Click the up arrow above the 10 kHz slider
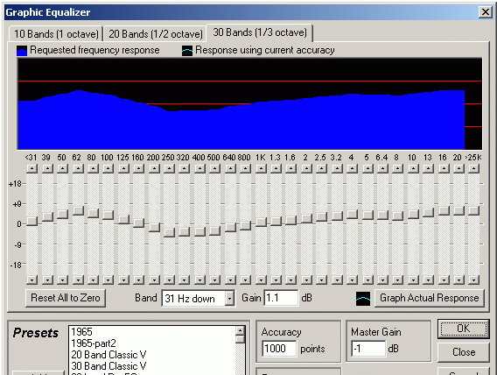Image resolution: width=497 pixels, height=375 pixels. tap(413, 168)
